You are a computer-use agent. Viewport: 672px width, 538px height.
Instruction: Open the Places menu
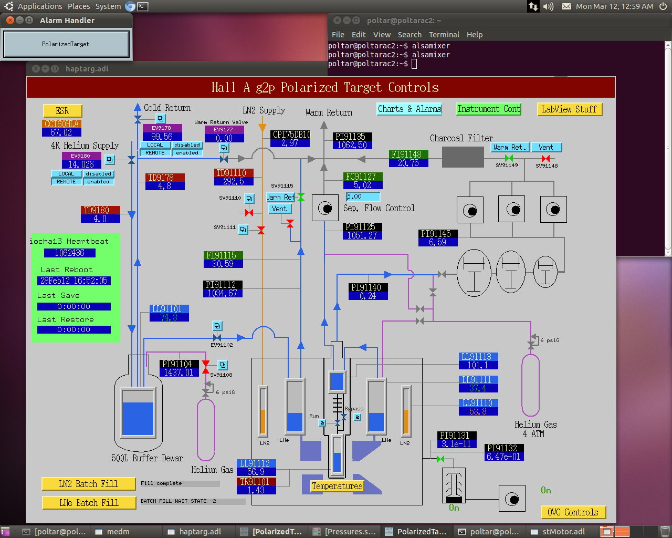(79, 6)
